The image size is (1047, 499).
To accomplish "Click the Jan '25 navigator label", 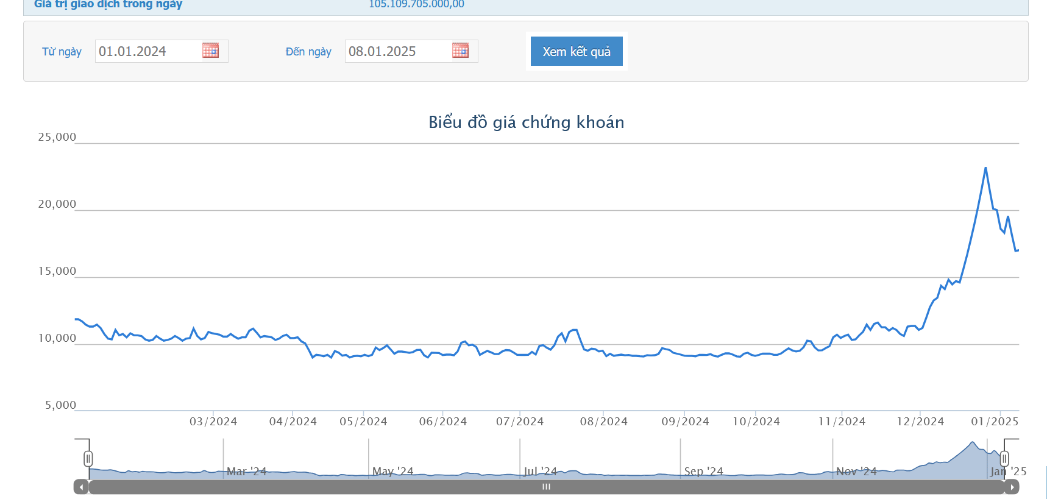I will (x=1009, y=472).
